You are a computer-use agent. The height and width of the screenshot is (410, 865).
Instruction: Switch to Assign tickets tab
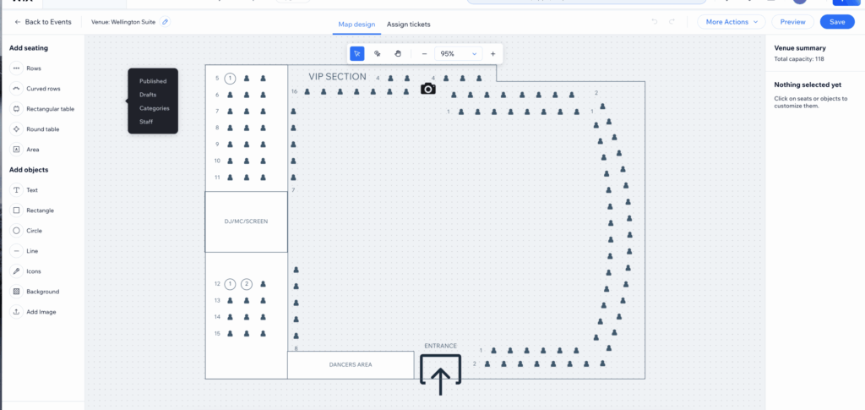pyautogui.click(x=409, y=25)
